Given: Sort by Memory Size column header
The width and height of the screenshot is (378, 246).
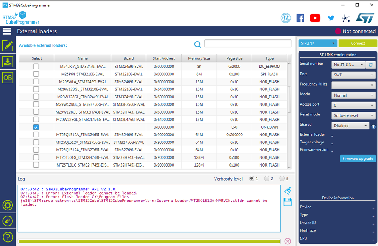Looking at the screenshot, I should click(199, 58).
